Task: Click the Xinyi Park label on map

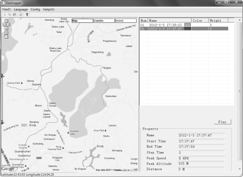Action: (x=99, y=130)
